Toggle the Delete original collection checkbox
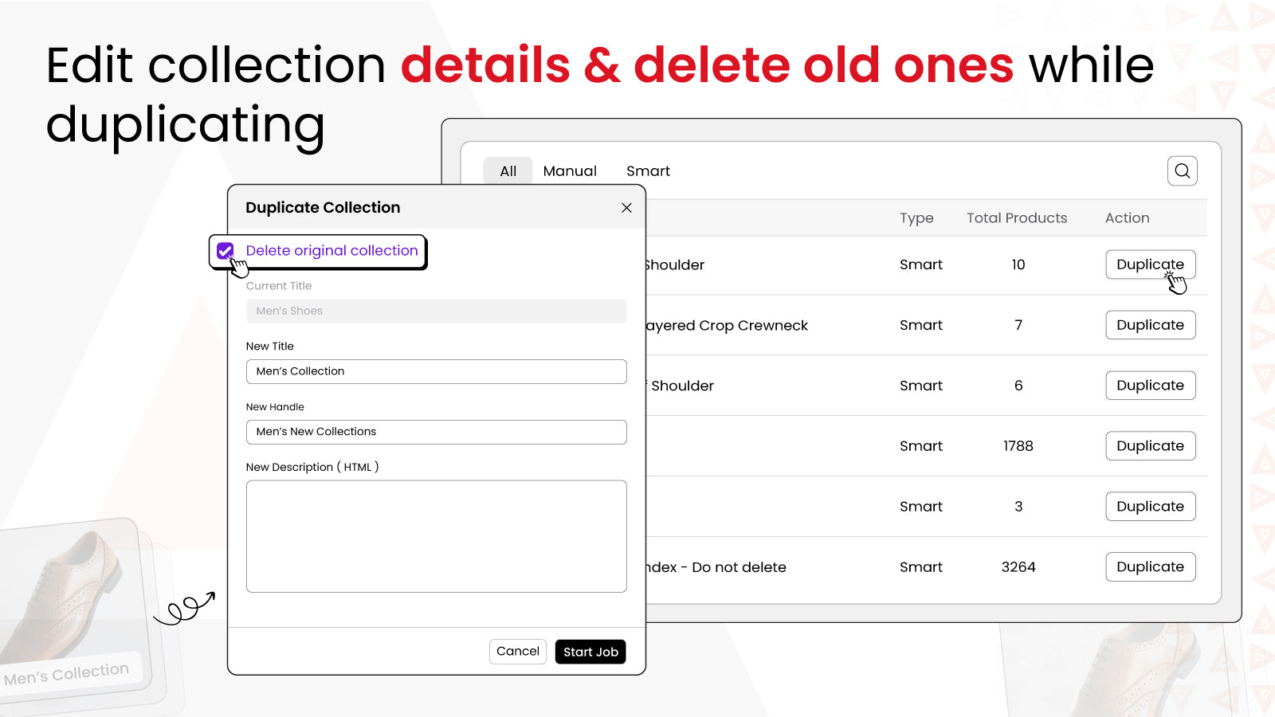Image resolution: width=1275 pixels, height=717 pixels. [x=226, y=251]
